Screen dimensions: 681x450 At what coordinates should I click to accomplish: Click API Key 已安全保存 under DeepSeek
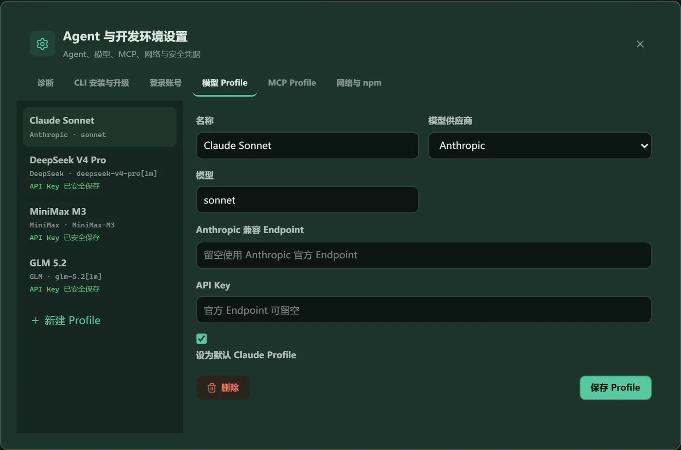[65, 186]
